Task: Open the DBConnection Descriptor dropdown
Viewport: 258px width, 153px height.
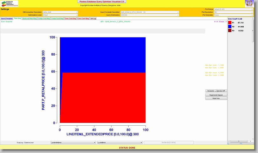Action: pos(60,12)
